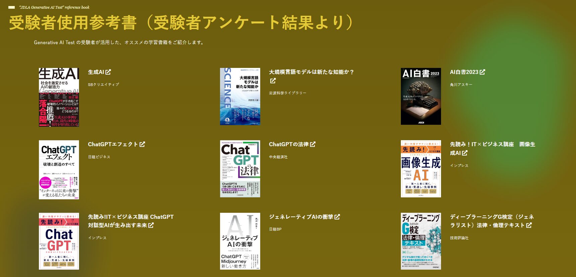Click external link icon after 法律・倫理テキスト

pyautogui.click(x=529, y=225)
